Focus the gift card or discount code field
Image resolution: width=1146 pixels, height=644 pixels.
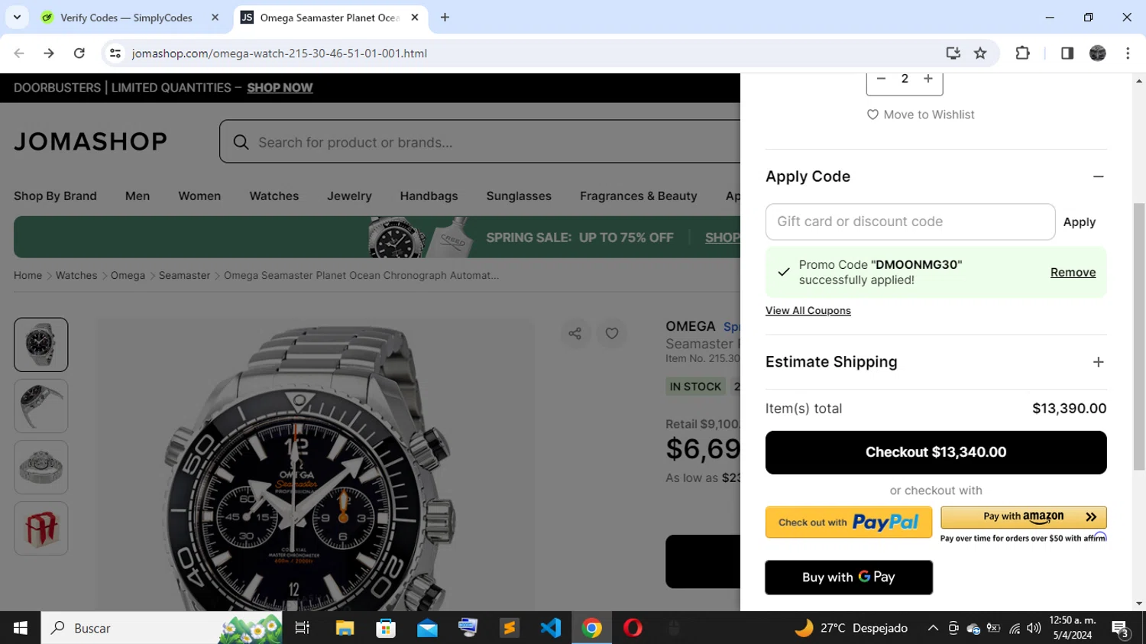(x=910, y=222)
